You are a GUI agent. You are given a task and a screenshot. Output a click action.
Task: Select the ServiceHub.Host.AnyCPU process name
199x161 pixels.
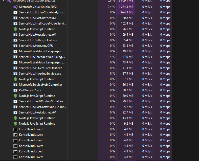point(36,46)
